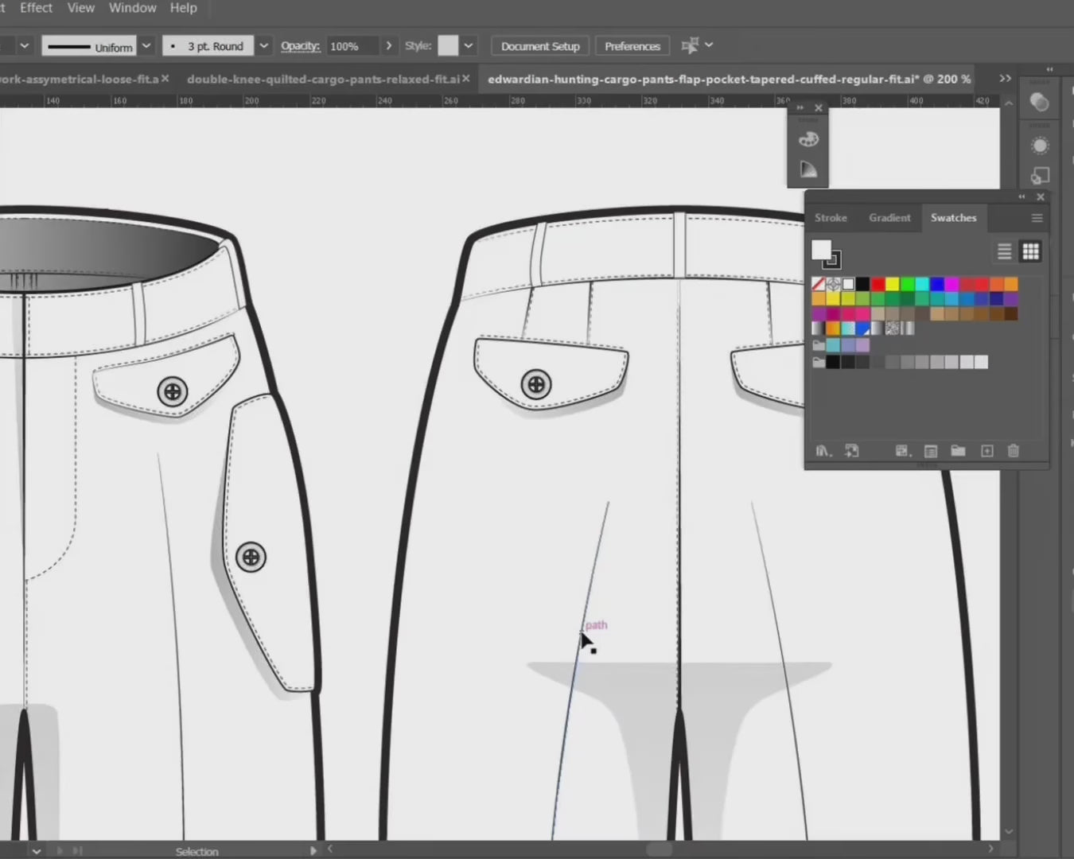Open the Window menu

[x=132, y=8]
